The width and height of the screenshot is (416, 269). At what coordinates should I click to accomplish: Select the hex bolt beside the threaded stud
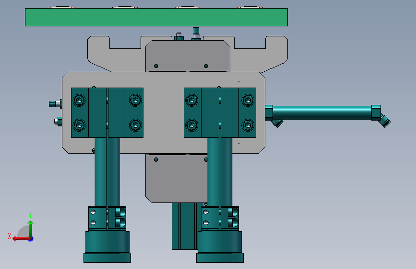click(179, 36)
